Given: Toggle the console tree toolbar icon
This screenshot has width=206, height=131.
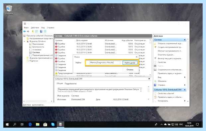Looking at the screenshot, I should click(x=37, y=32).
